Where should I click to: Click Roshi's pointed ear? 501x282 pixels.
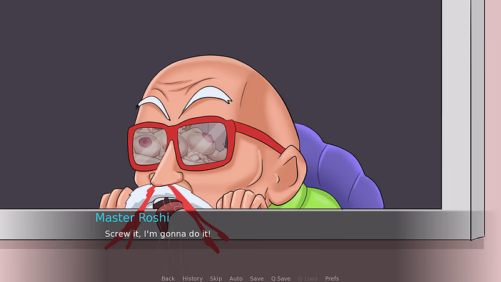[289, 174]
